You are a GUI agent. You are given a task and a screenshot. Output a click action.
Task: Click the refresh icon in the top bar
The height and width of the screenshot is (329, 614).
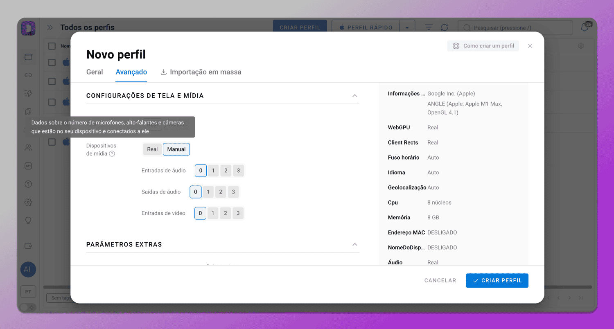[x=444, y=27]
